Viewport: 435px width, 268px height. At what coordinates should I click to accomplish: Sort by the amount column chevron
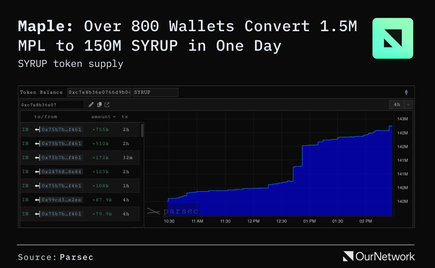tap(114, 117)
